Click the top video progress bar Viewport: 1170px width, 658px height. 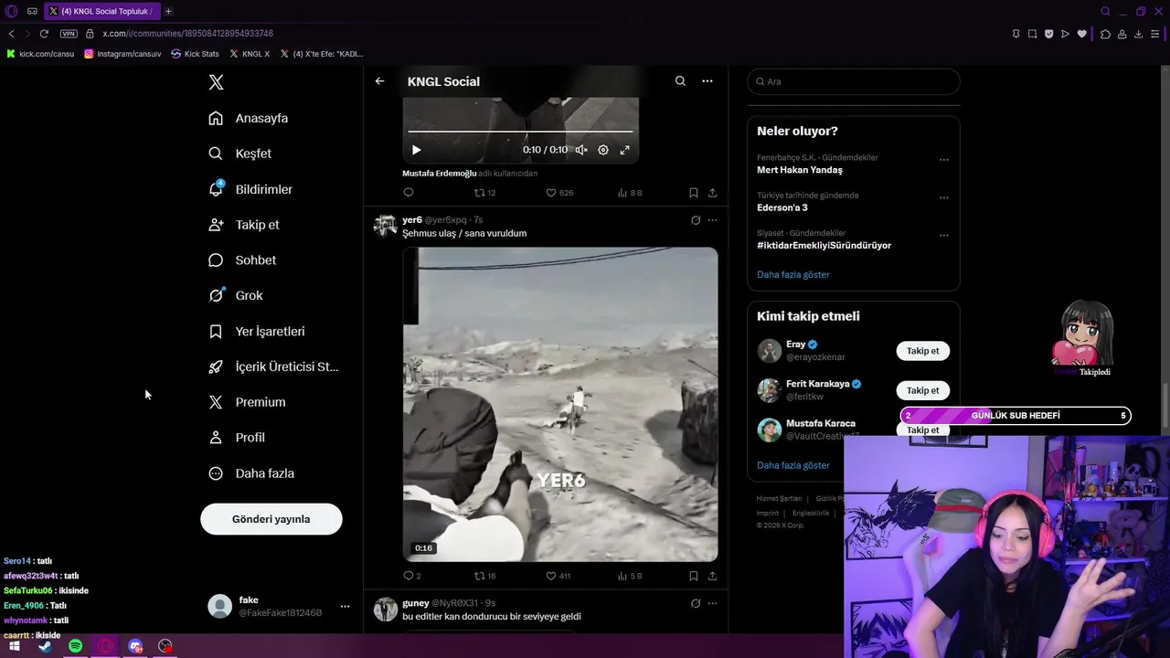coord(520,132)
